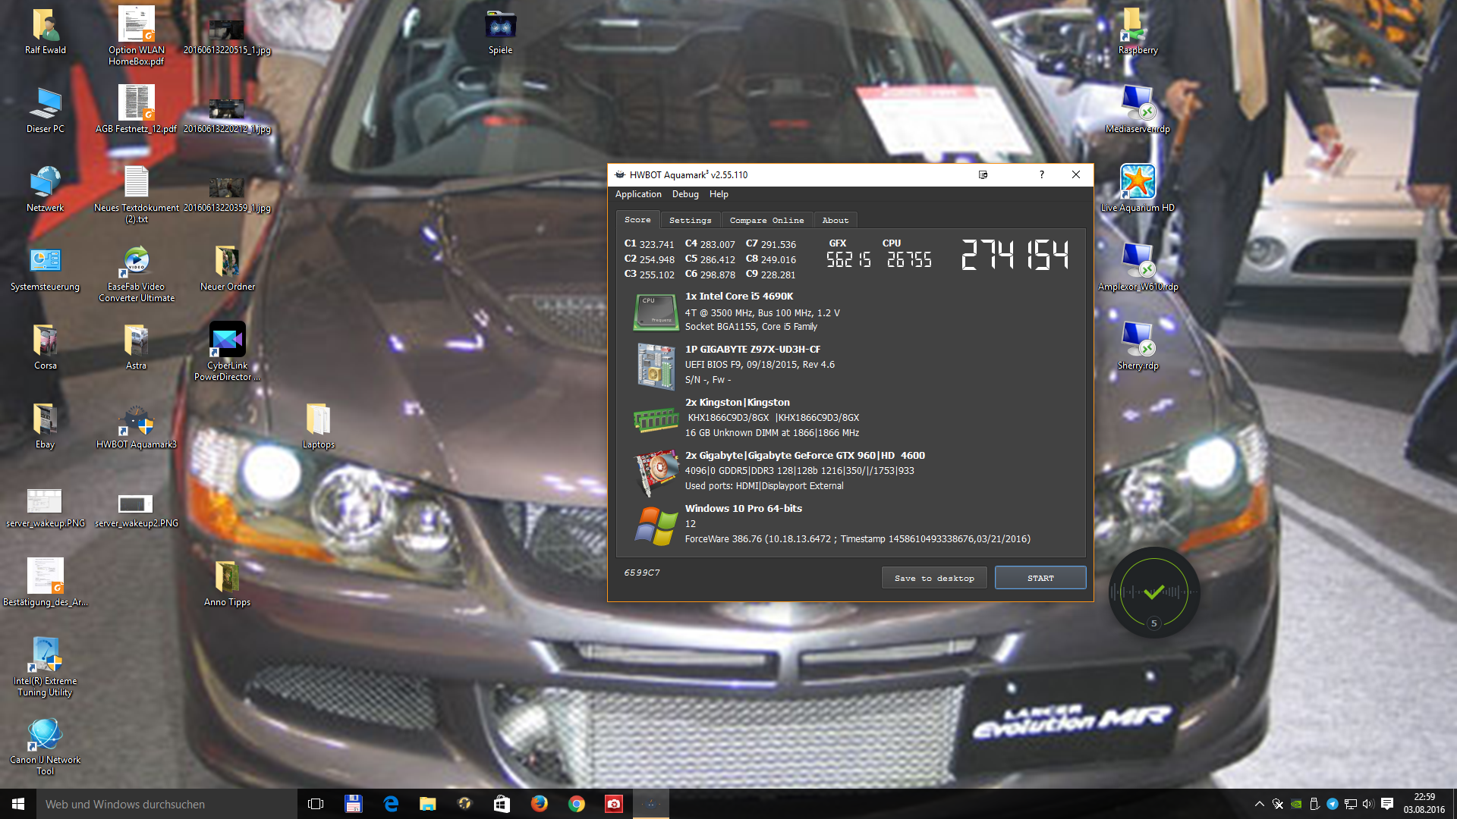
Task: Select the Score tab
Action: click(x=637, y=220)
